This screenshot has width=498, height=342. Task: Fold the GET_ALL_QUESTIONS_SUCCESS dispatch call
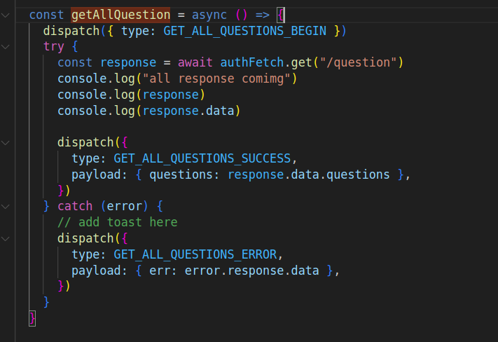click(x=6, y=142)
